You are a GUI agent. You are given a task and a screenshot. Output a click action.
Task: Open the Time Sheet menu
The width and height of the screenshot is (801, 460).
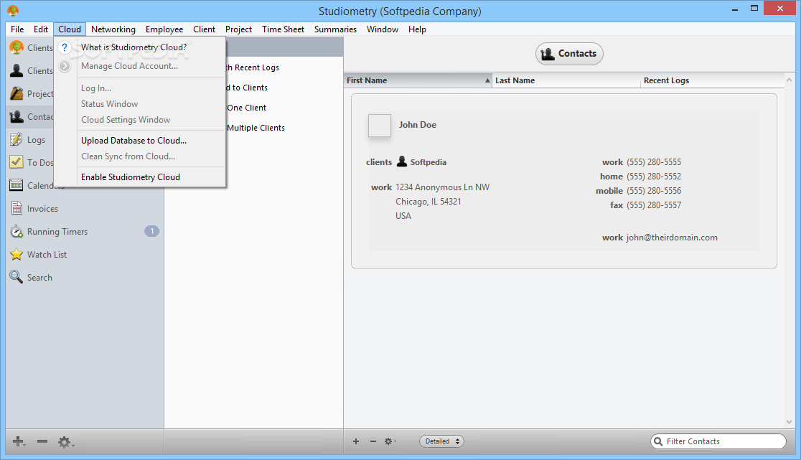pyautogui.click(x=283, y=29)
